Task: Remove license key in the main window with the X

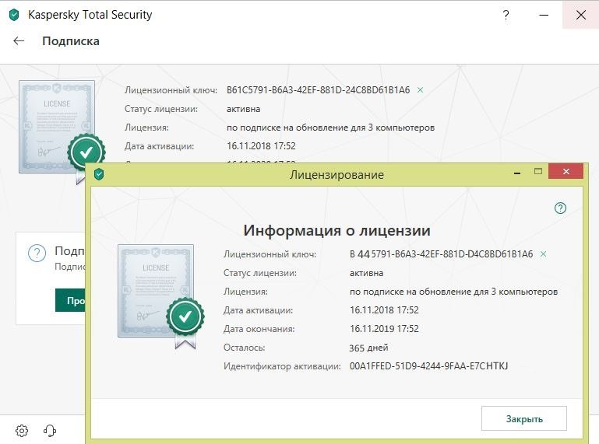Action: point(420,90)
